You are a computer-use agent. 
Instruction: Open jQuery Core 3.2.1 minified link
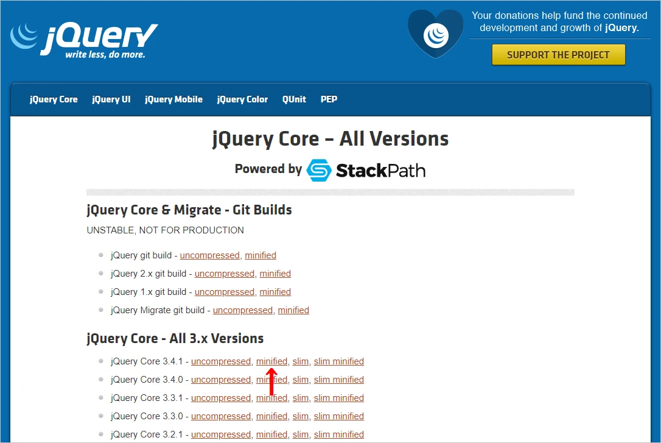(272, 434)
